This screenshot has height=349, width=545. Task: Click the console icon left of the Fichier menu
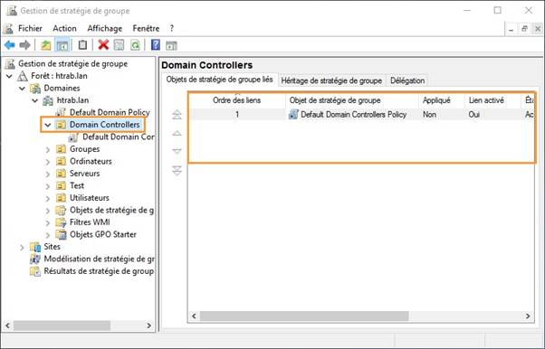coord(8,28)
